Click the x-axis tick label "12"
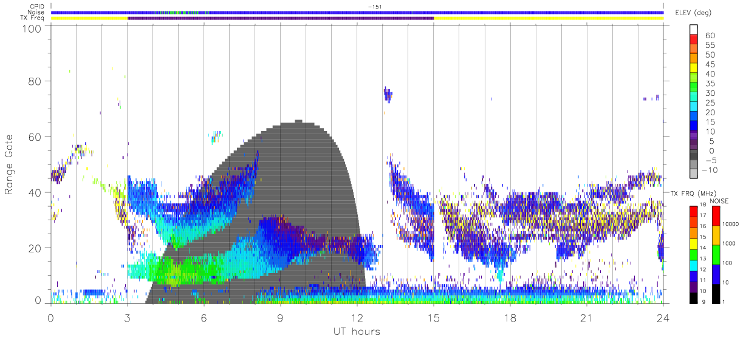746x344 pixels. click(x=357, y=318)
